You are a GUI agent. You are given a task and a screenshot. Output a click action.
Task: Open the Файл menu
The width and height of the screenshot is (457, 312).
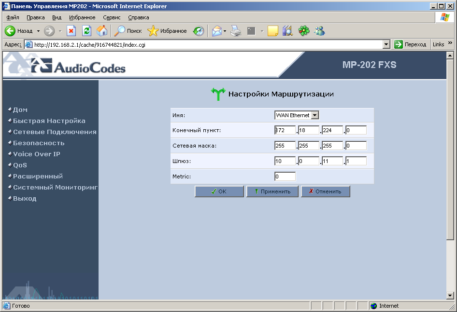click(x=13, y=17)
